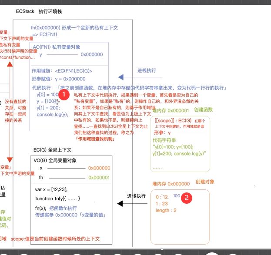
Task: Click the '[[scope]] : EC(G)' text
Action: [x=173, y=120]
